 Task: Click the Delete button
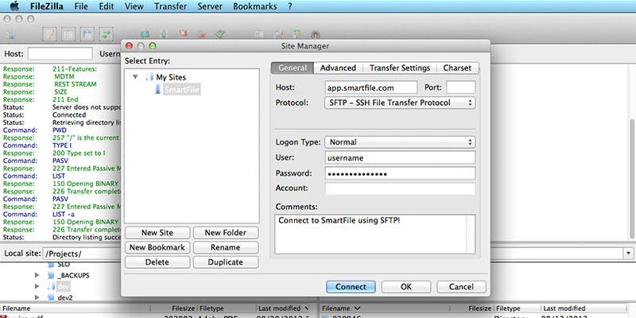click(x=157, y=262)
